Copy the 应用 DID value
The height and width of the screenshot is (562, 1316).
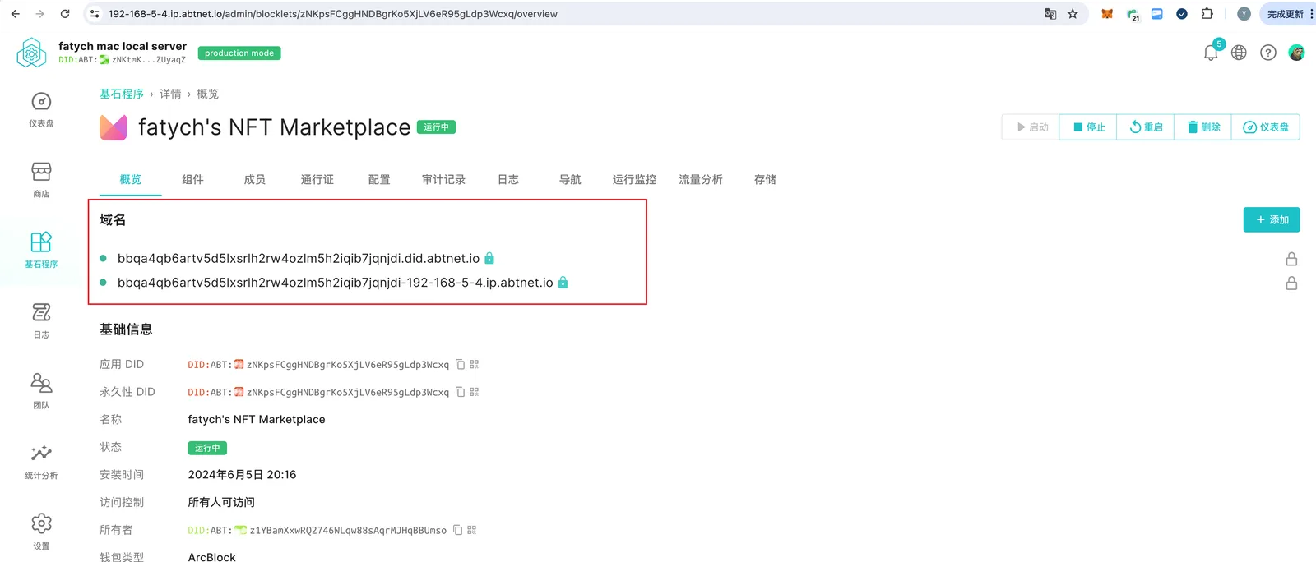[461, 364]
